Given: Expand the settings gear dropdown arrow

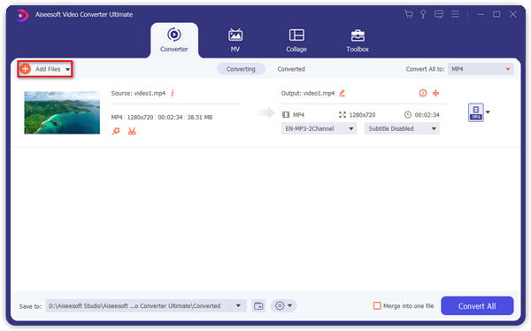Looking at the screenshot, I should (290, 305).
